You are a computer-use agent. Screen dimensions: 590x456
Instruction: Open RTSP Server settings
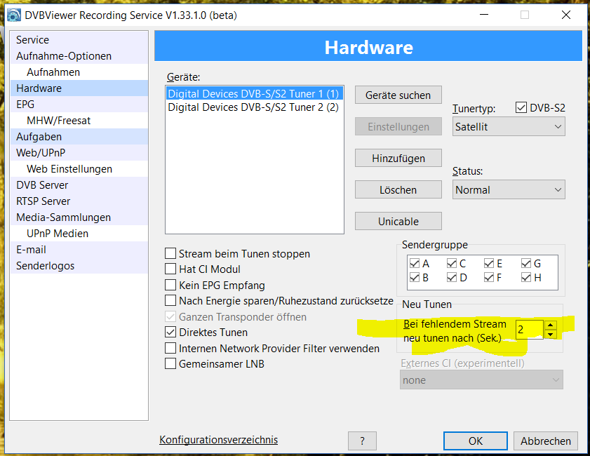[79, 201]
